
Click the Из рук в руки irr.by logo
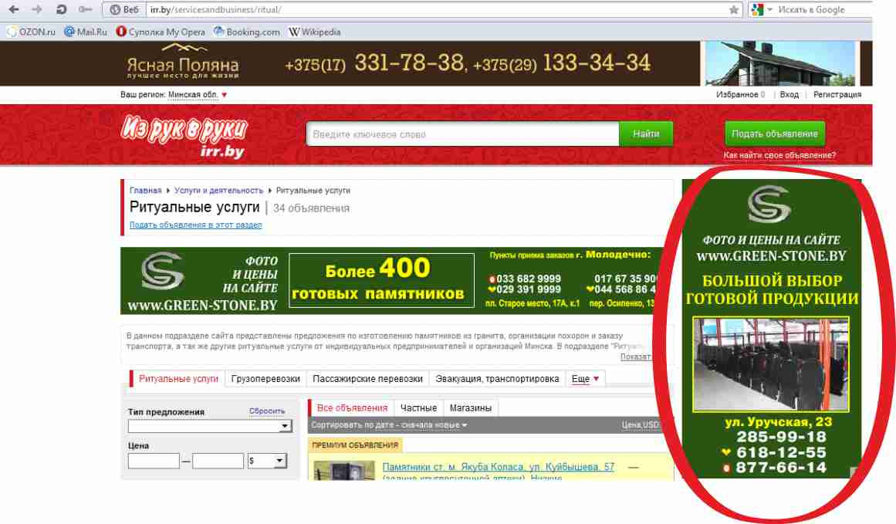point(183,136)
